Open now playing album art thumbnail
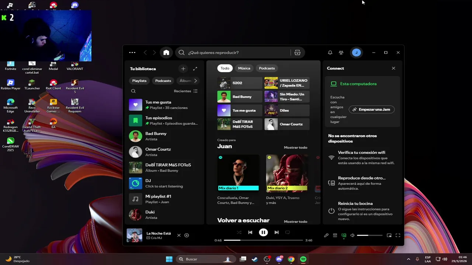472x265 pixels. click(x=135, y=235)
